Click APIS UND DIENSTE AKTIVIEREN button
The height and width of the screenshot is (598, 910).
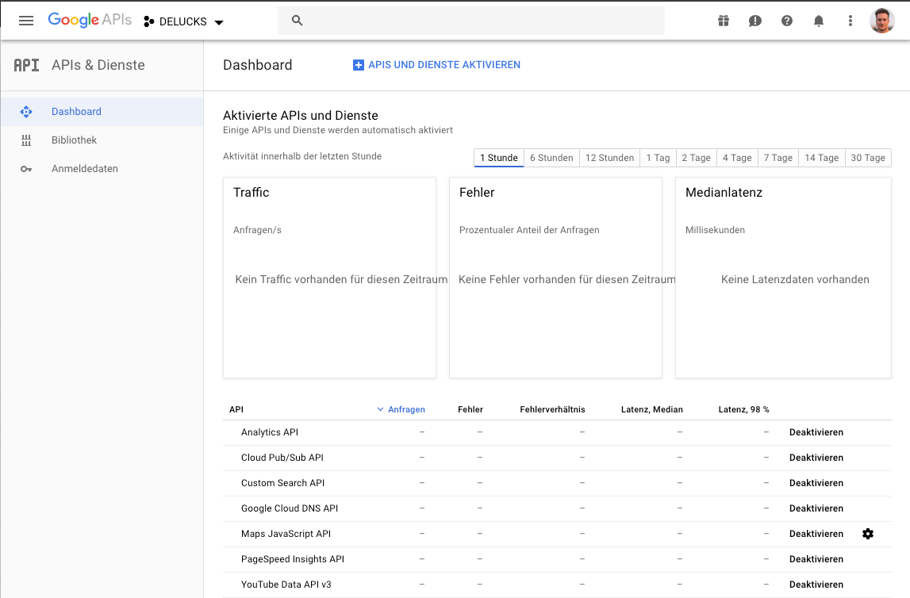(x=436, y=65)
